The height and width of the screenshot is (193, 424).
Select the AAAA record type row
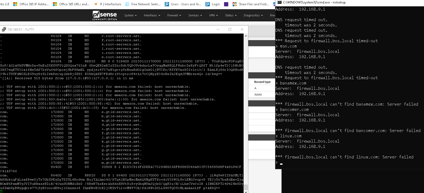(262, 95)
